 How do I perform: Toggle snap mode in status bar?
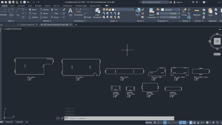pos(158,122)
